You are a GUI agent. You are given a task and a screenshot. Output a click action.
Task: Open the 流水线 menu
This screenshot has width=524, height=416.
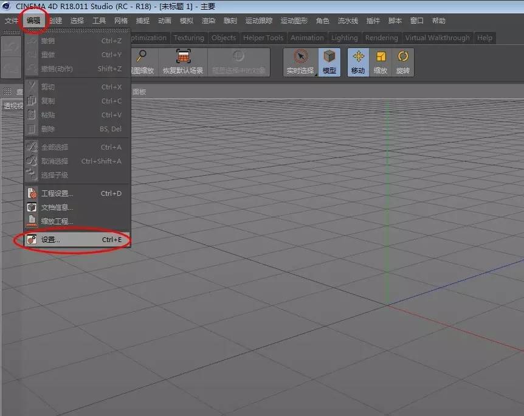[x=348, y=21]
